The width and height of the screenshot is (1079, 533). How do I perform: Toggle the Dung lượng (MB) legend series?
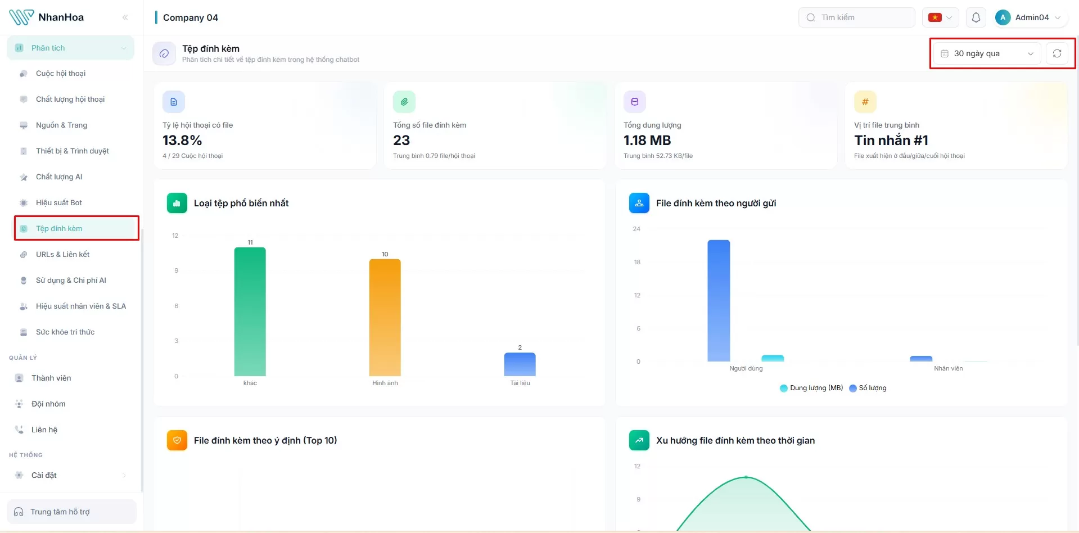coord(811,388)
